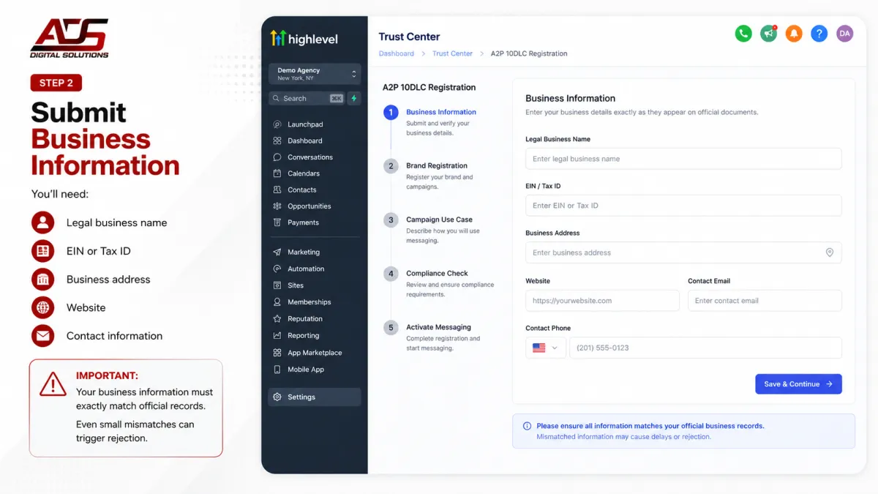The width and height of the screenshot is (878, 494).
Task: Expand the Demo Agency account switcher
Action: [x=315, y=74]
